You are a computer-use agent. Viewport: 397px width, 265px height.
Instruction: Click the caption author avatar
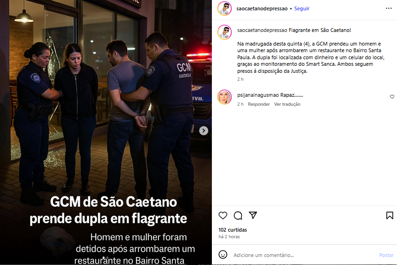[225, 32]
